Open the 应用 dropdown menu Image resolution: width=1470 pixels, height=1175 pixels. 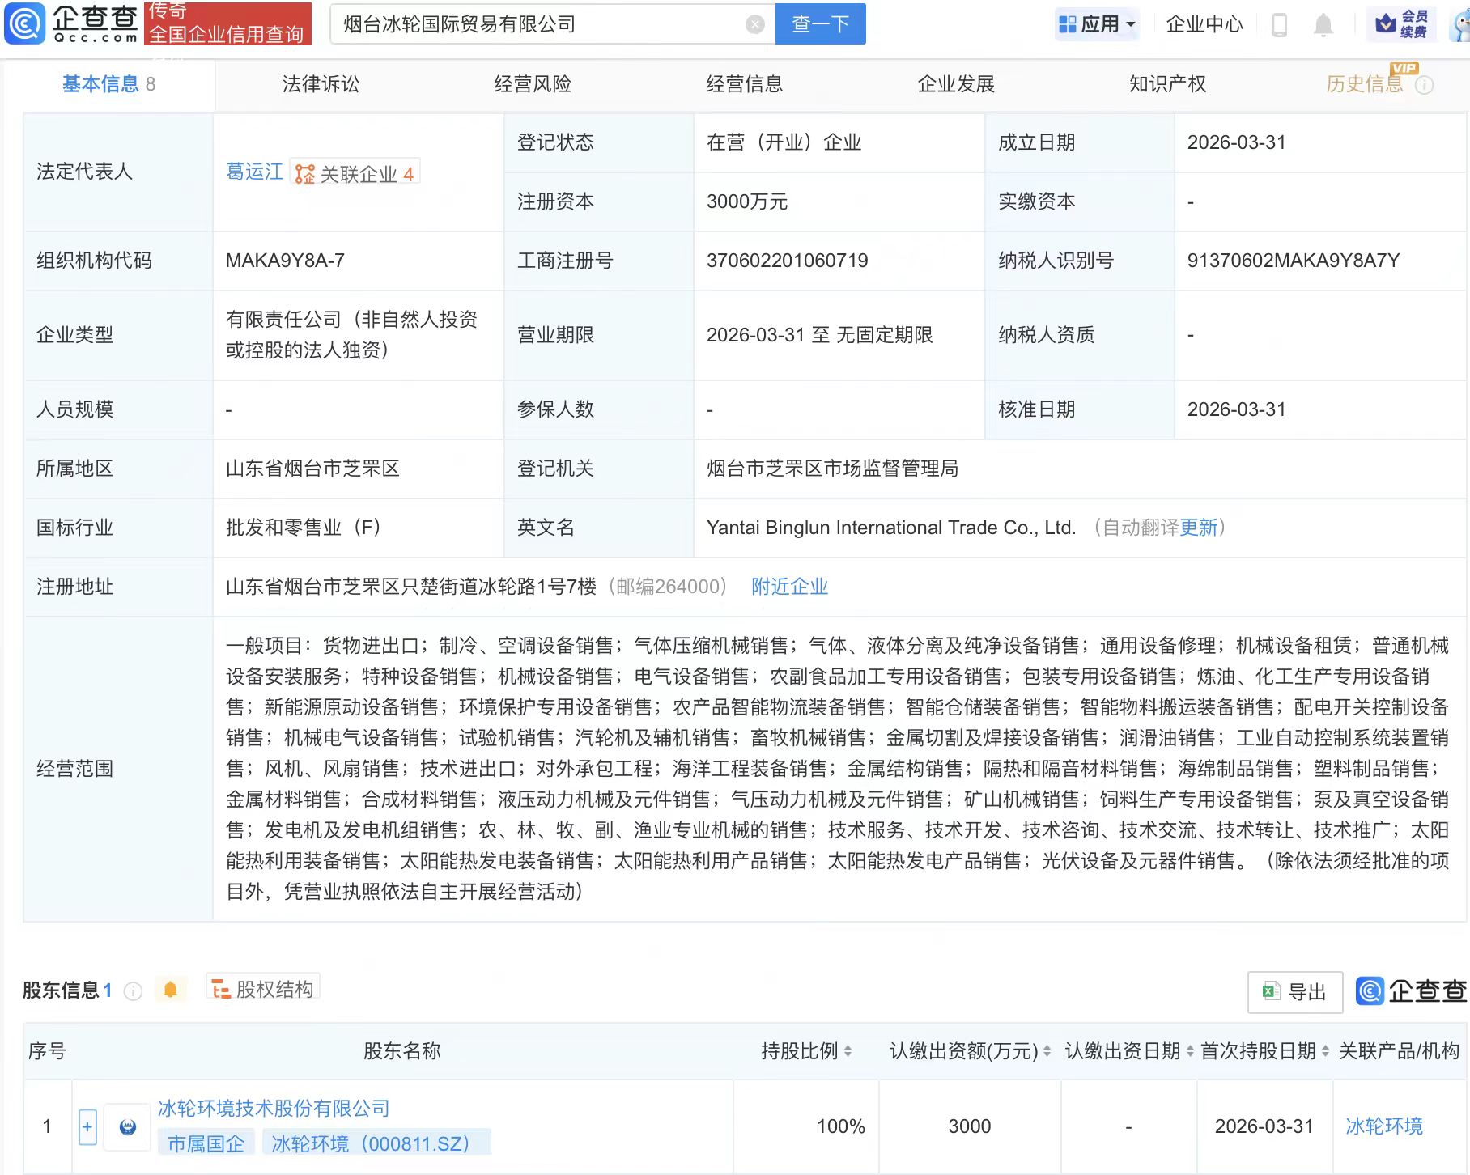(x=1097, y=24)
